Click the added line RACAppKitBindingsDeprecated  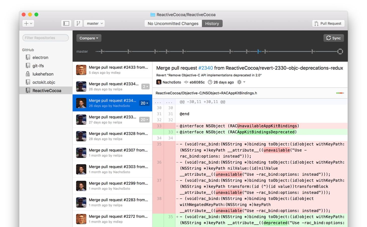coord(250,132)
